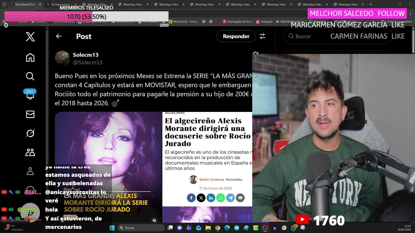Expand the Todos los marcadores folder
415x233 pixels.
pos(397,21)
